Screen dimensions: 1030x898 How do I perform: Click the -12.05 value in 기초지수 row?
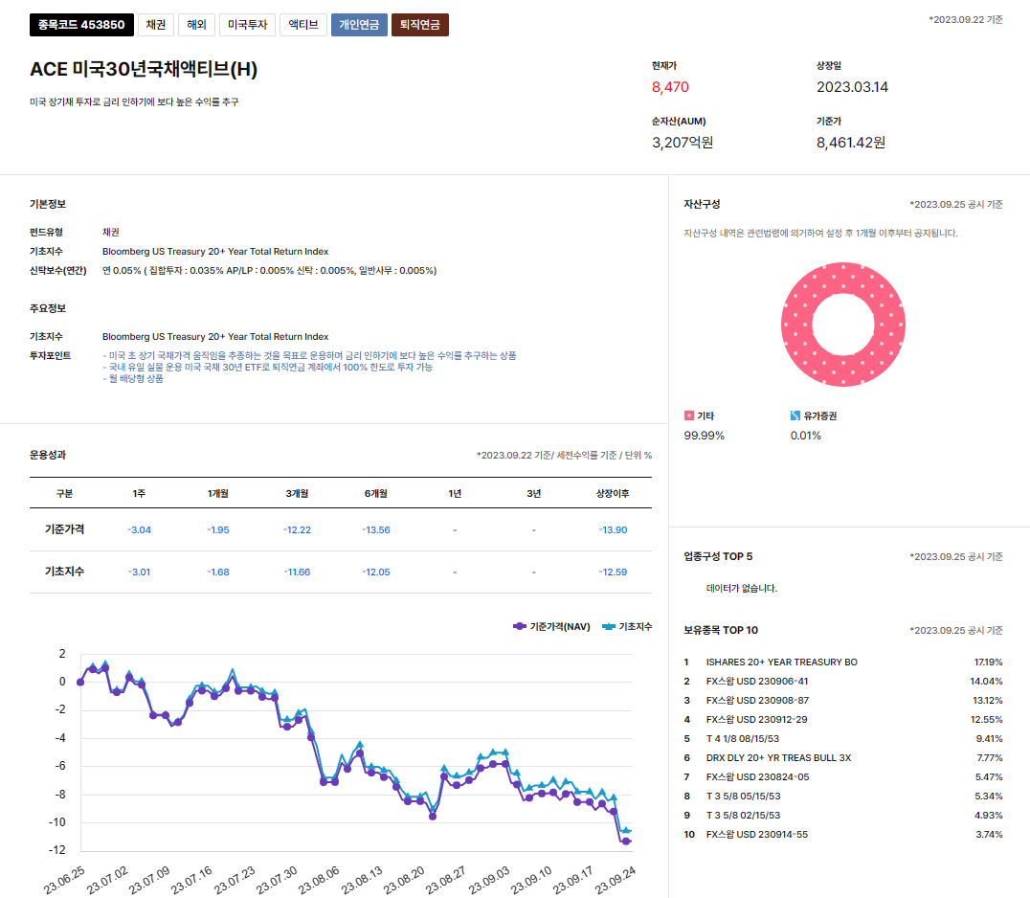(x=376, y=572)
